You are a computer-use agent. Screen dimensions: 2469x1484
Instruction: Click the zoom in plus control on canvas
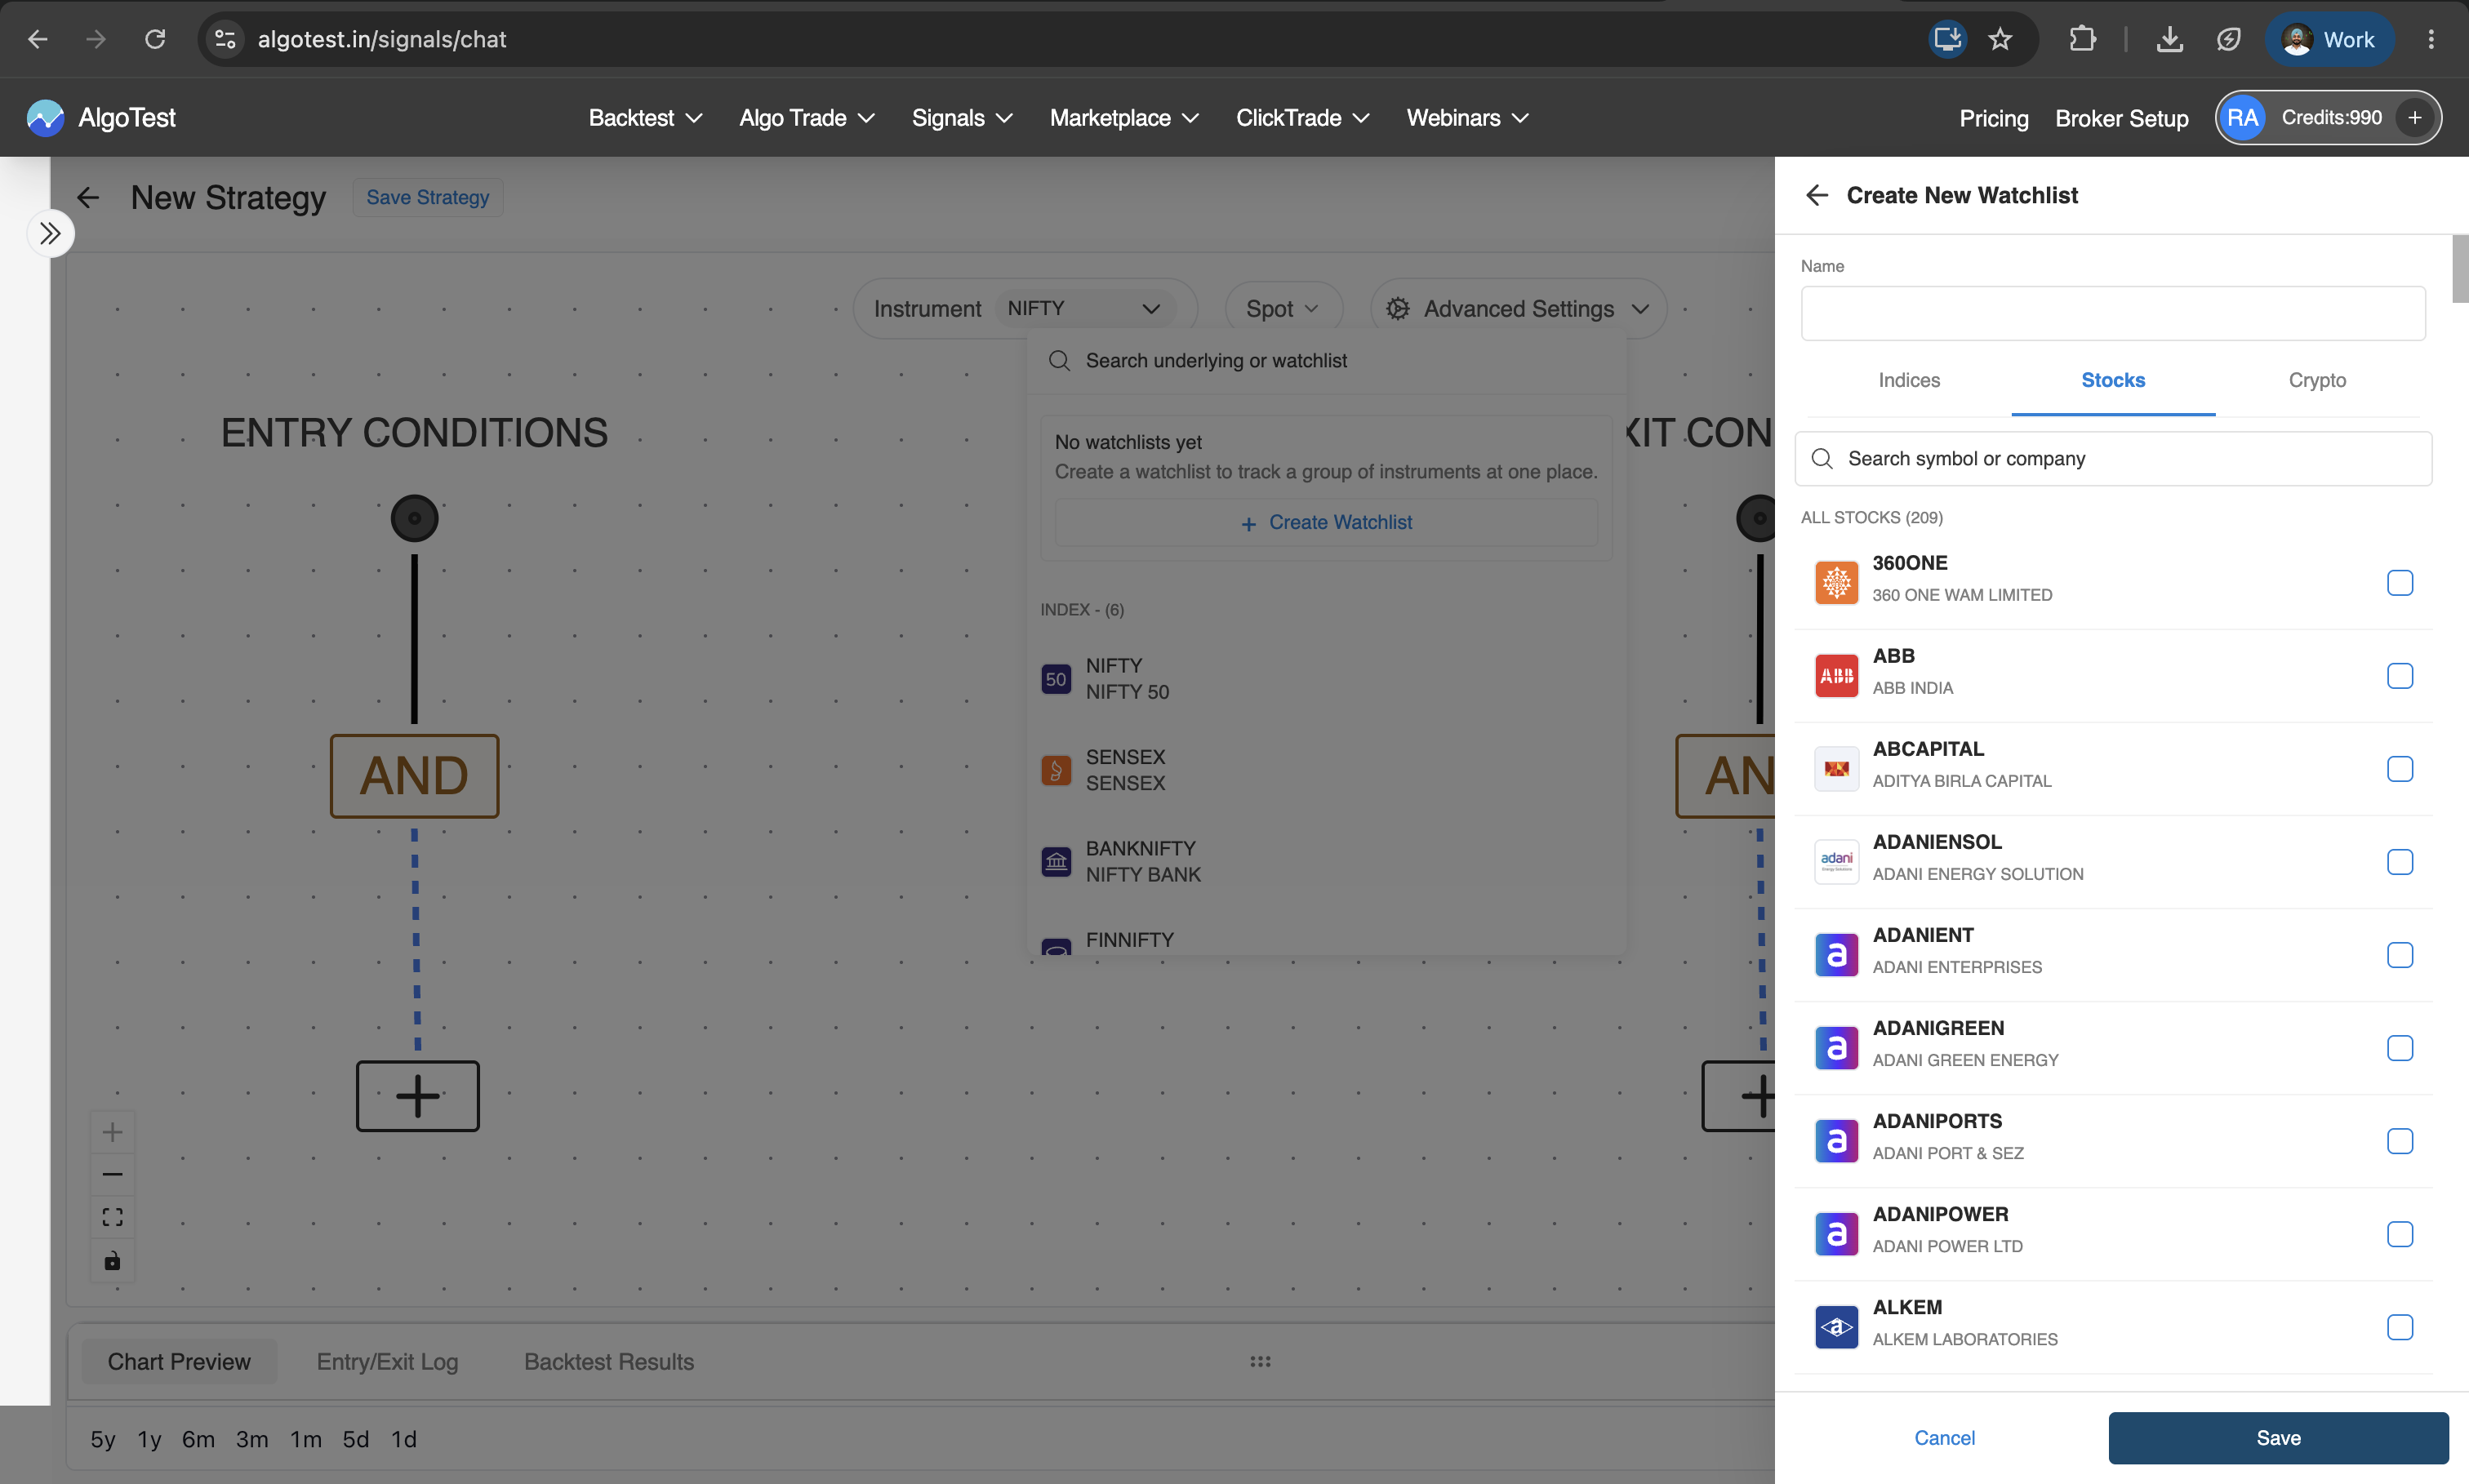pos(113,1132)
